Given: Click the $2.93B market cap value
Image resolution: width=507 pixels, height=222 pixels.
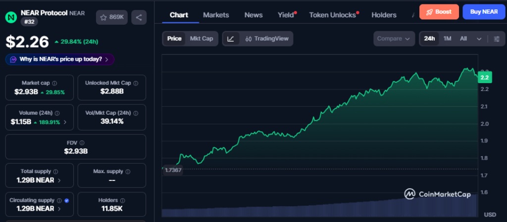Looking at the screenshot, I should point(26,92).
